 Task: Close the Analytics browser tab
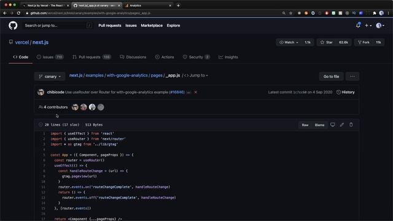coord(170,6)
